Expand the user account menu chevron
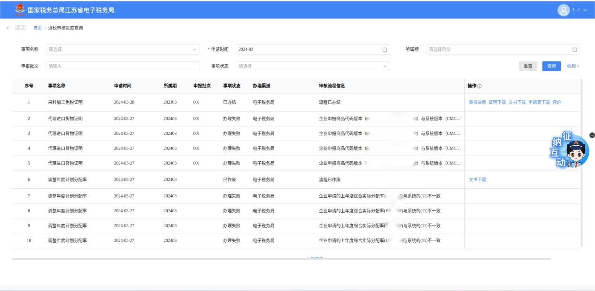 tap(585, 10)
